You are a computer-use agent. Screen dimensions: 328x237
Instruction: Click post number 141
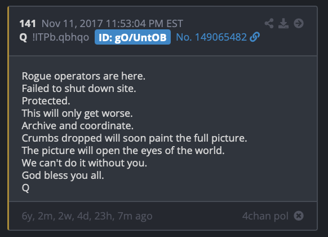pos(28,24)
